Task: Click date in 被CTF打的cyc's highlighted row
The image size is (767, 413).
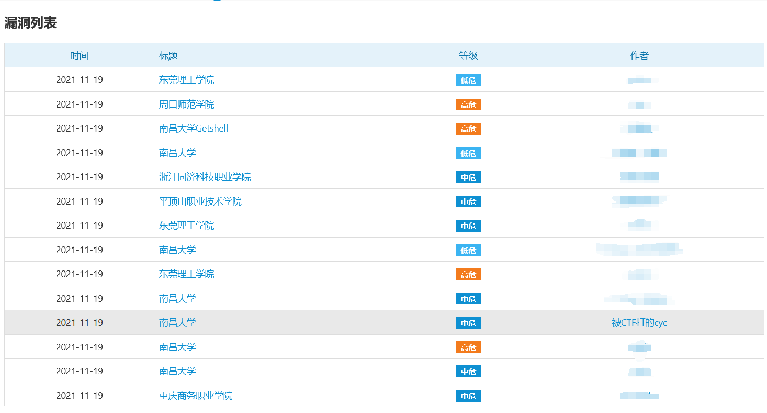Action: (x=80, y=323)
